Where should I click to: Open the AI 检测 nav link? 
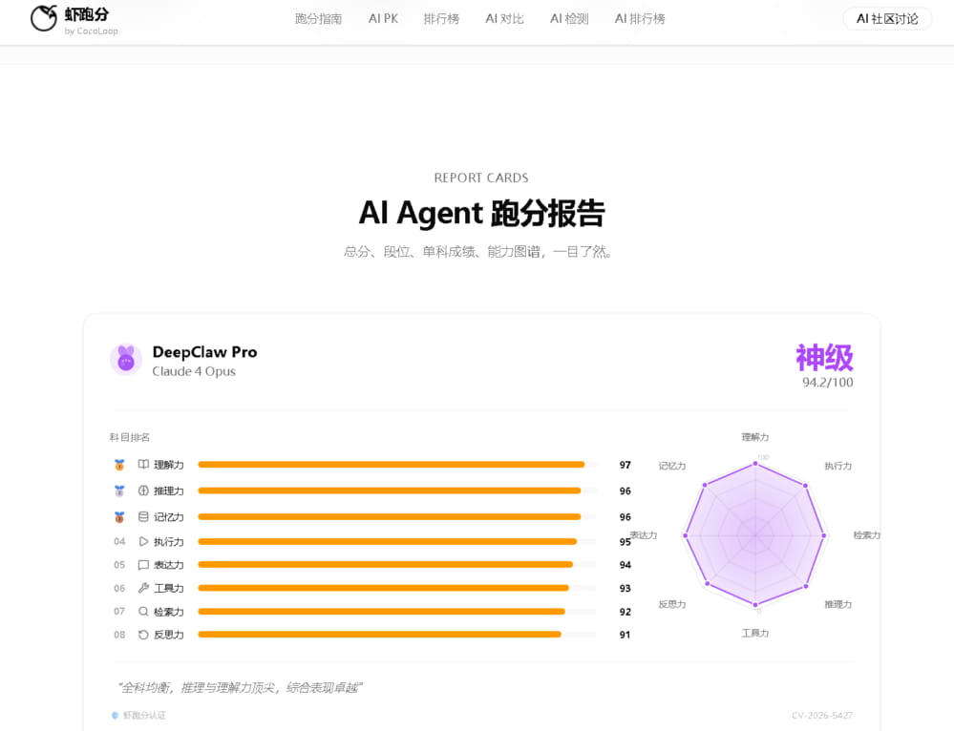[x=569, y=19]
